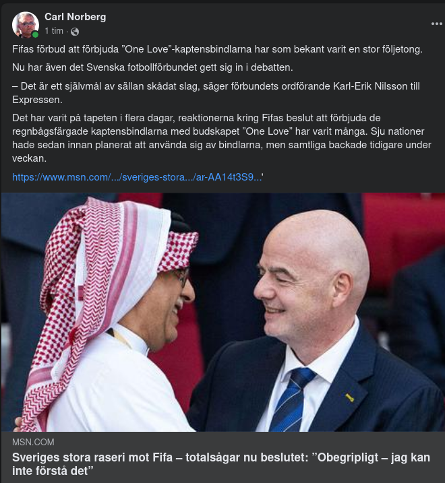The height and width of the screenshot is (483, 445).
Task: Open the msn.com sveriges-stora article URL
Action: (138, 177)
